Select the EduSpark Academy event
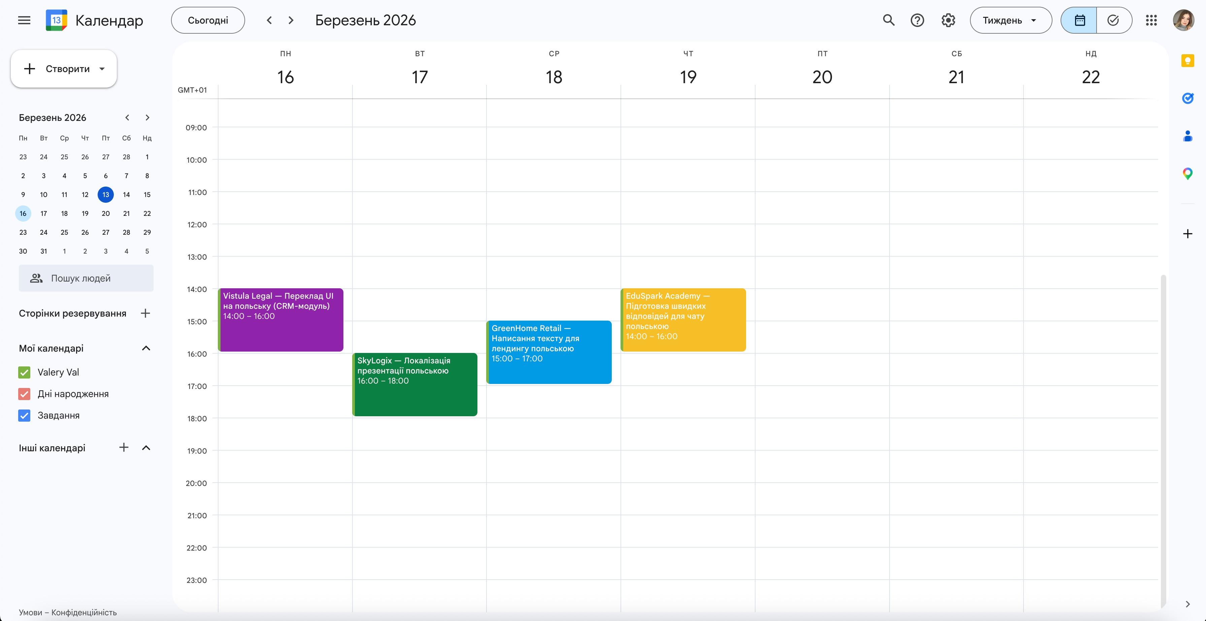 pyautogui.click(x=682, y=320)
